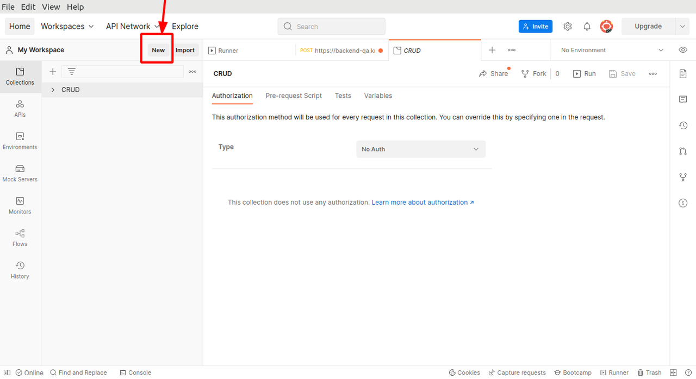Click the Invite button

pyautogui.click(x=536, y=26)
